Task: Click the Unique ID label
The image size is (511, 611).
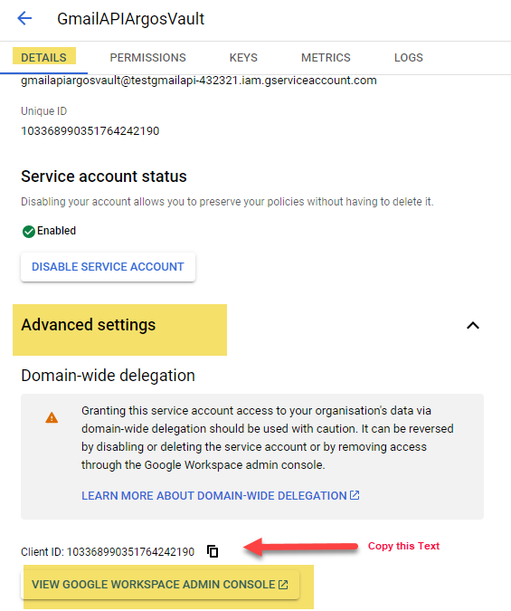Action: [44, 111]
